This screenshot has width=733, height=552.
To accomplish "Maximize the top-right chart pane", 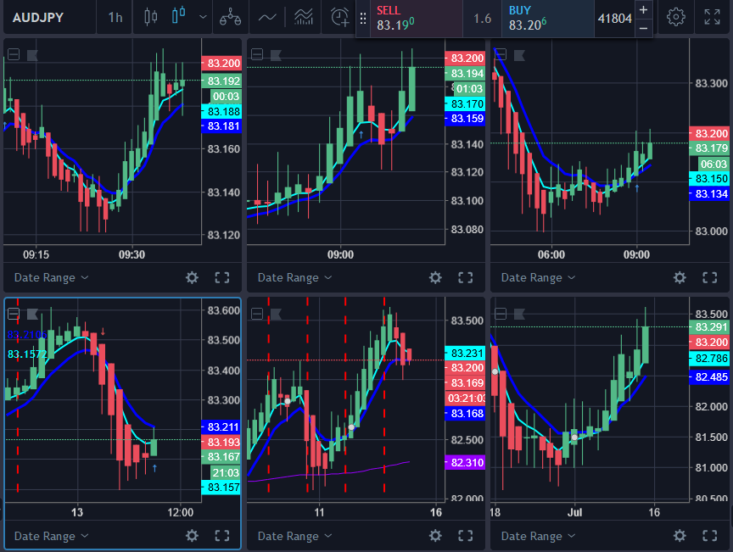I will pyautogui.click(x=709, y=277).
